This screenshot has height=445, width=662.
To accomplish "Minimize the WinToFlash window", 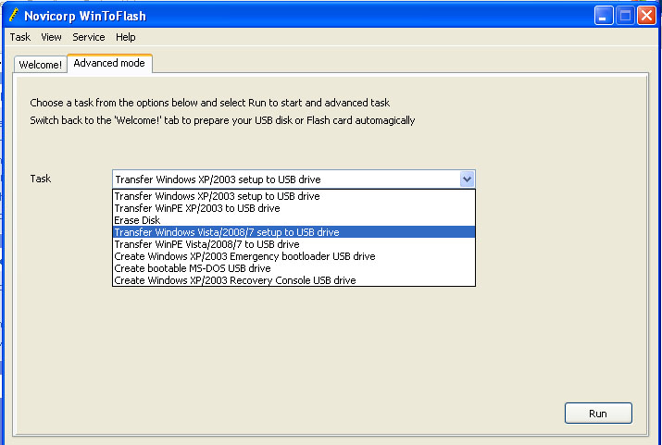I will [604, 16].
